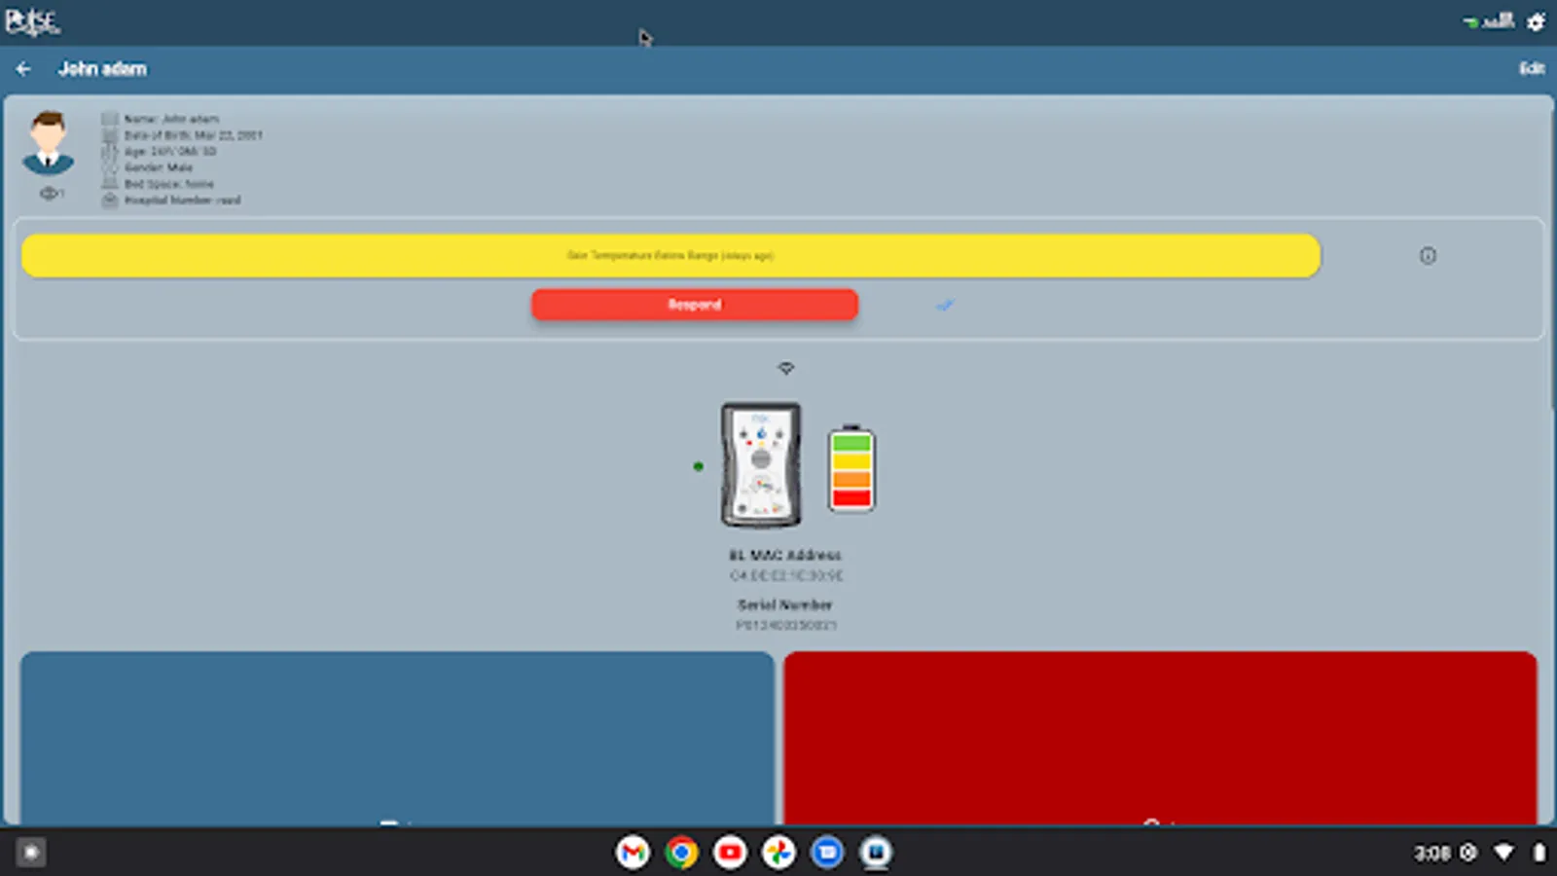Click the Skin Temperature Below Range alert banner
This screenshot has width=1557, height=876.
point(671,254)
